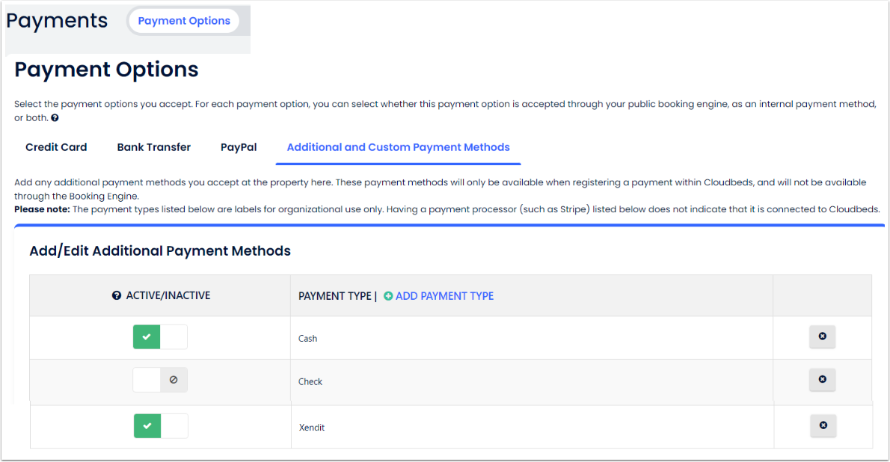The height and width of the screenshot is (462, 890).
Task: Click the green plus icon before Add Payment Type
Action: pos(388,296)
